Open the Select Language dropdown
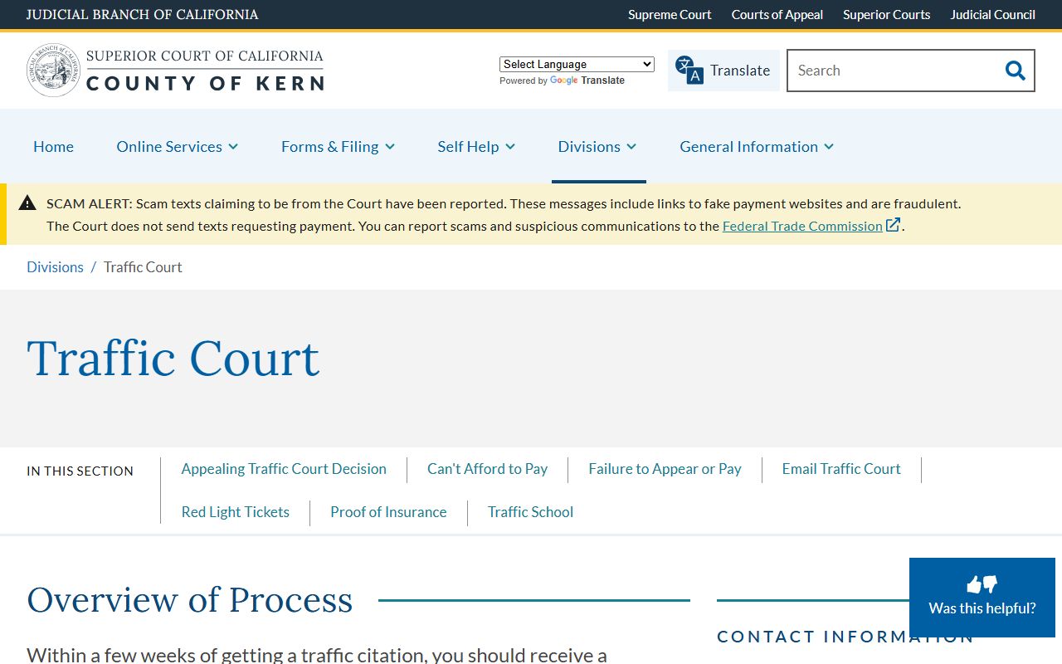Image resolution: width=1062 pixels, height=664 pixels. coord(577,64)
